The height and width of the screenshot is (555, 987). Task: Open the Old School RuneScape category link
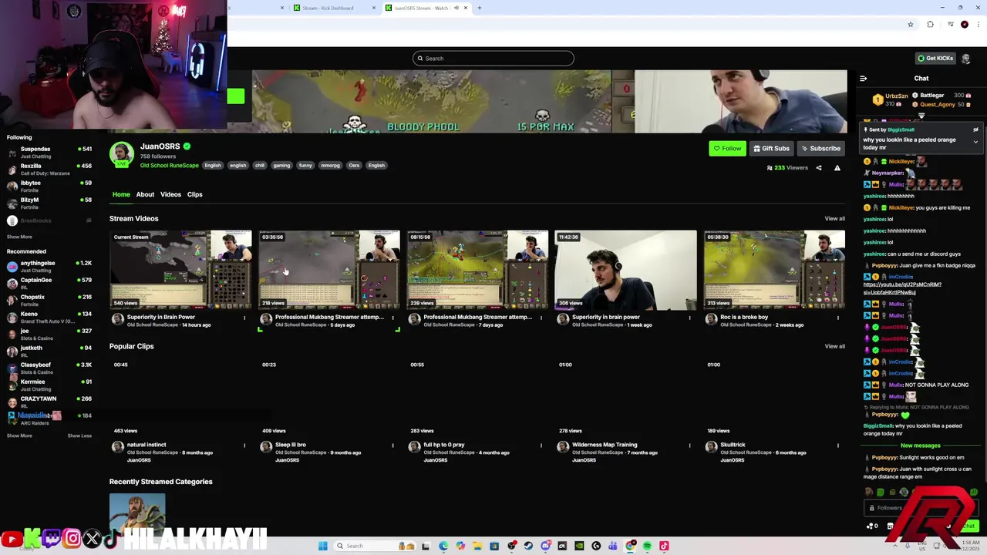click(170, 165)
